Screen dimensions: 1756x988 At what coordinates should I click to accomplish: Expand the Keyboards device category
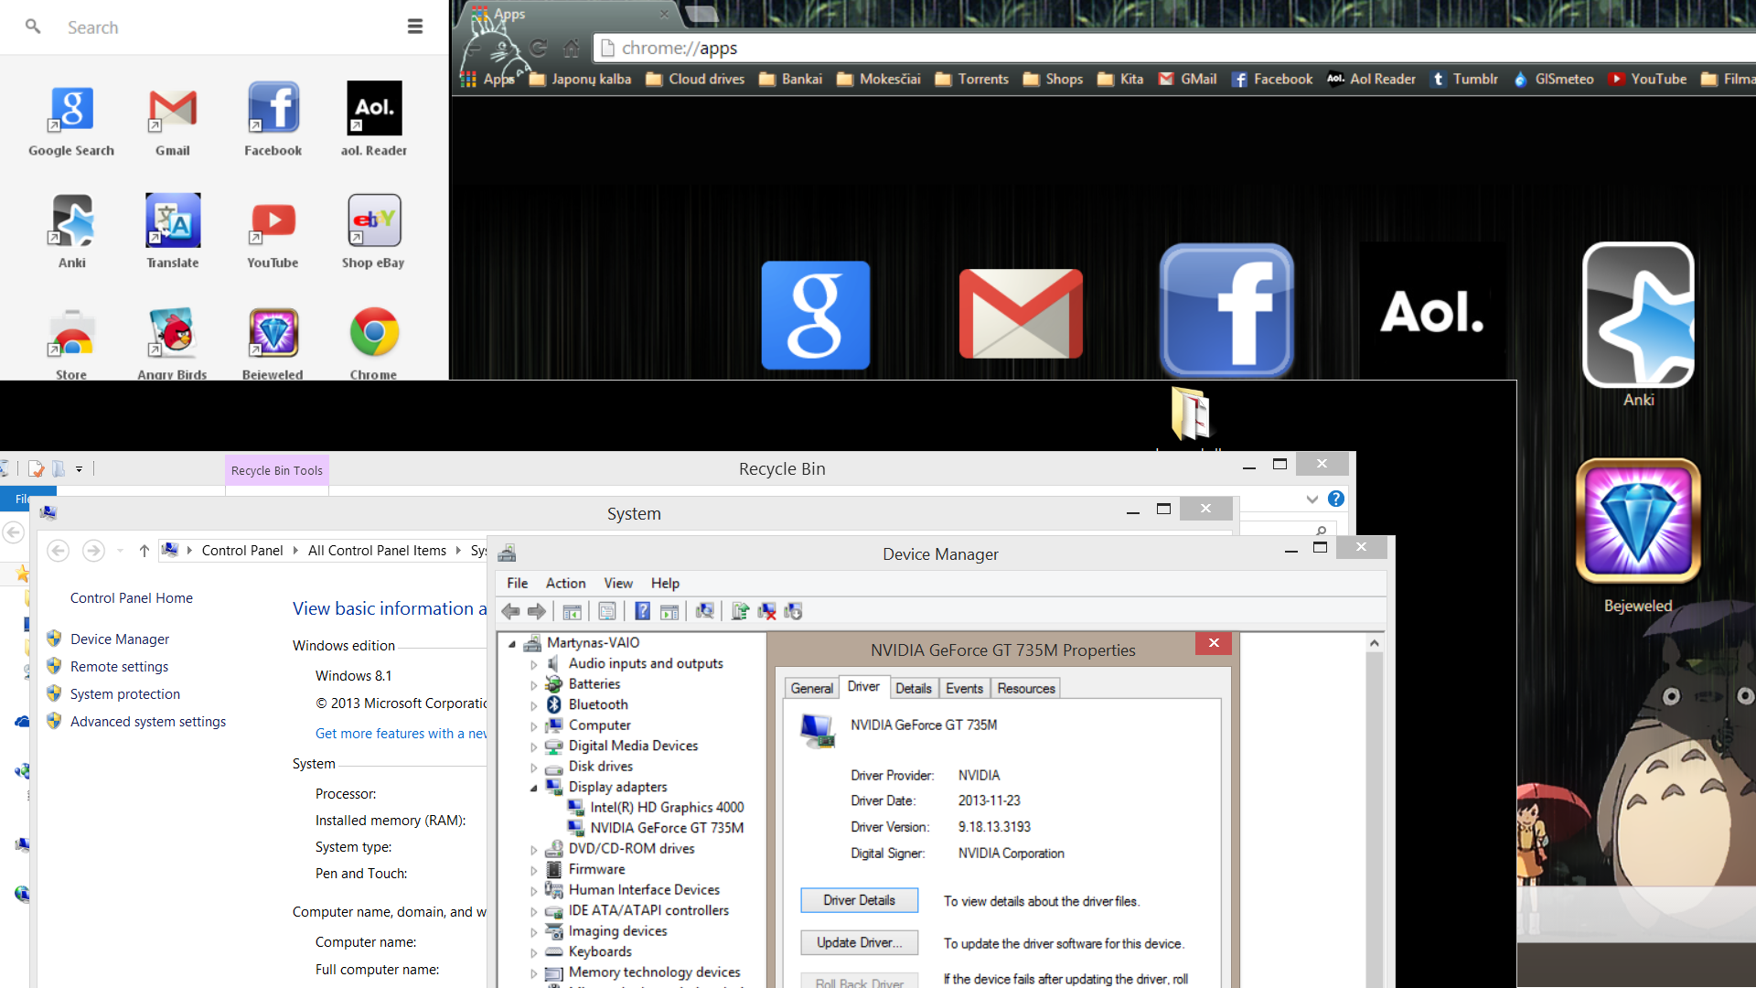pyautogui.click(x=533, y=952)
